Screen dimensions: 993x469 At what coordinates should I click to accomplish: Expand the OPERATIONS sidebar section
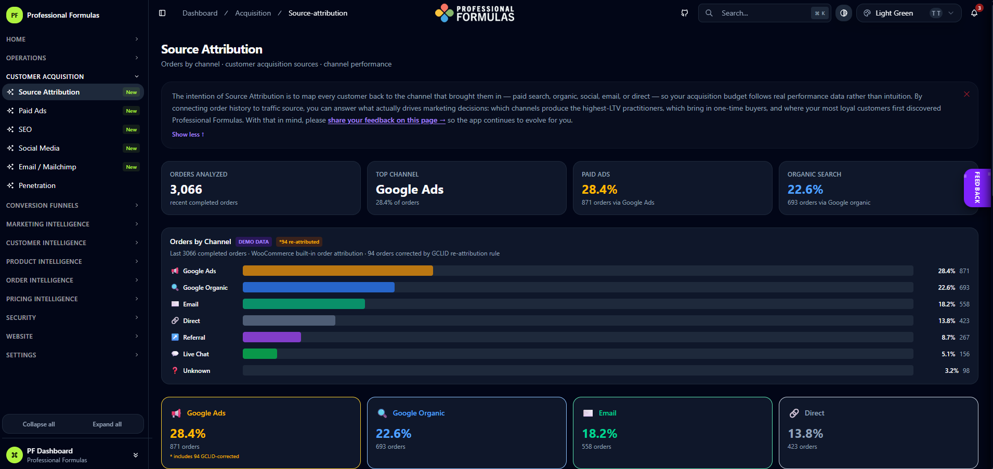pos(72,58)
